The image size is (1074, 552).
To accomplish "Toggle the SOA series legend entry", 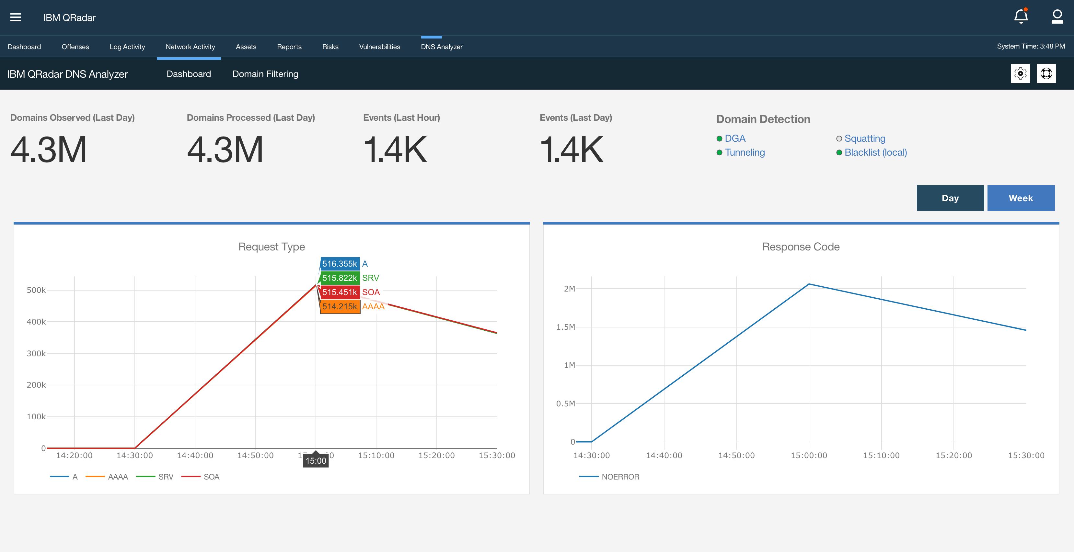I will (x=200, y=477).
